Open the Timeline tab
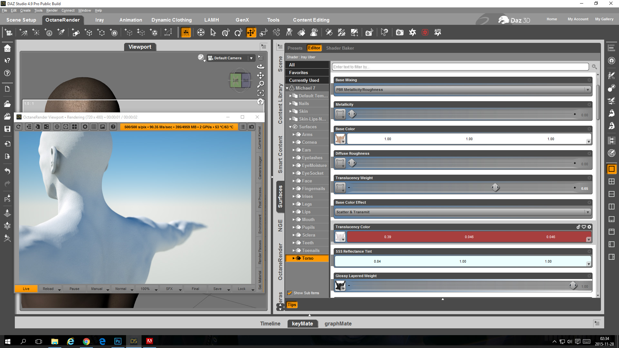Screen dimensions: 619x348 pyautogui.click(x=270, y=324)
